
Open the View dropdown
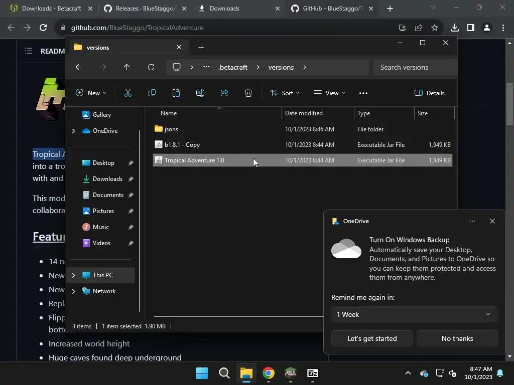tap(329, 93)
